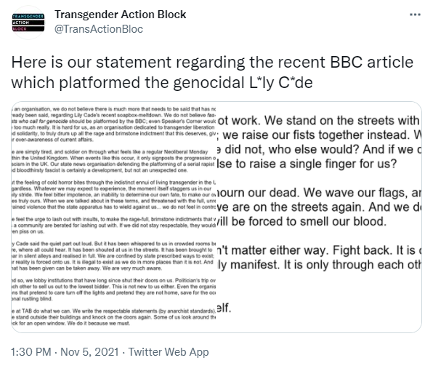Click the Nov 5, 2021 date link
This screenshot has height=371, width=433.
[x=89, y=352]
